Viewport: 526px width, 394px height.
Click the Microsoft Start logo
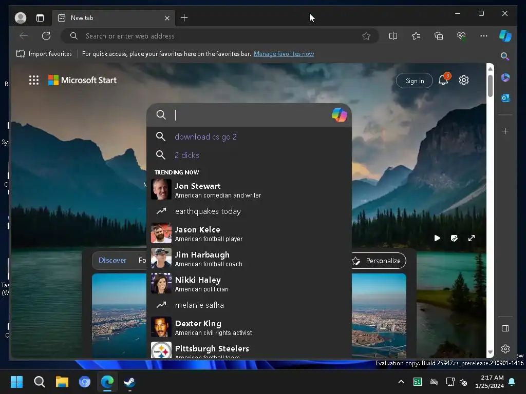tap(83, 80)
